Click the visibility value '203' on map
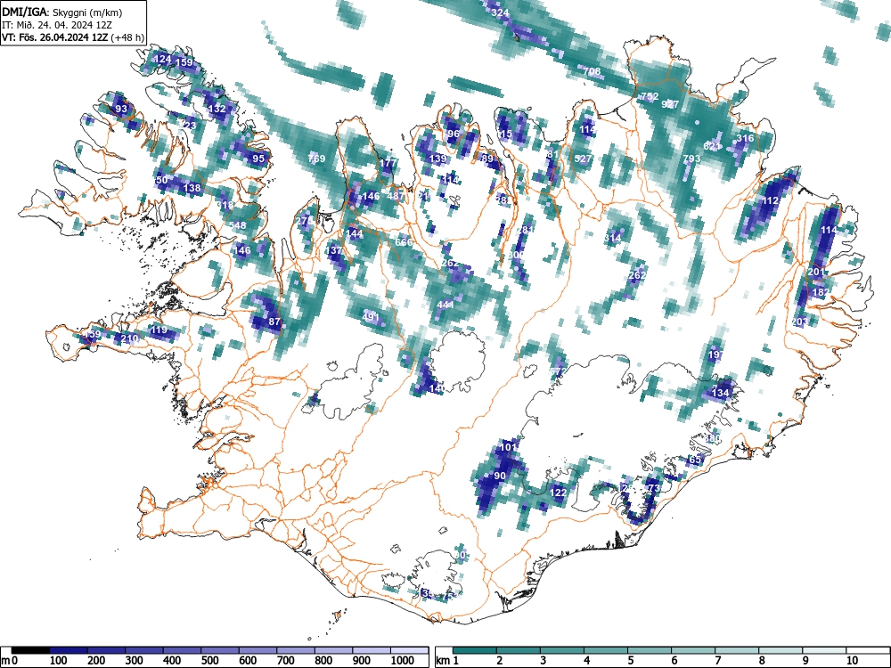The width and height of the screenshot is (891, 668). click(799, 322)
